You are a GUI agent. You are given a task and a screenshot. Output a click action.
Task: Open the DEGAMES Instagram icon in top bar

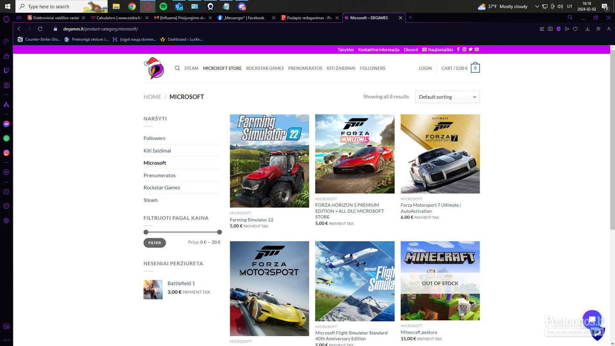465,50
